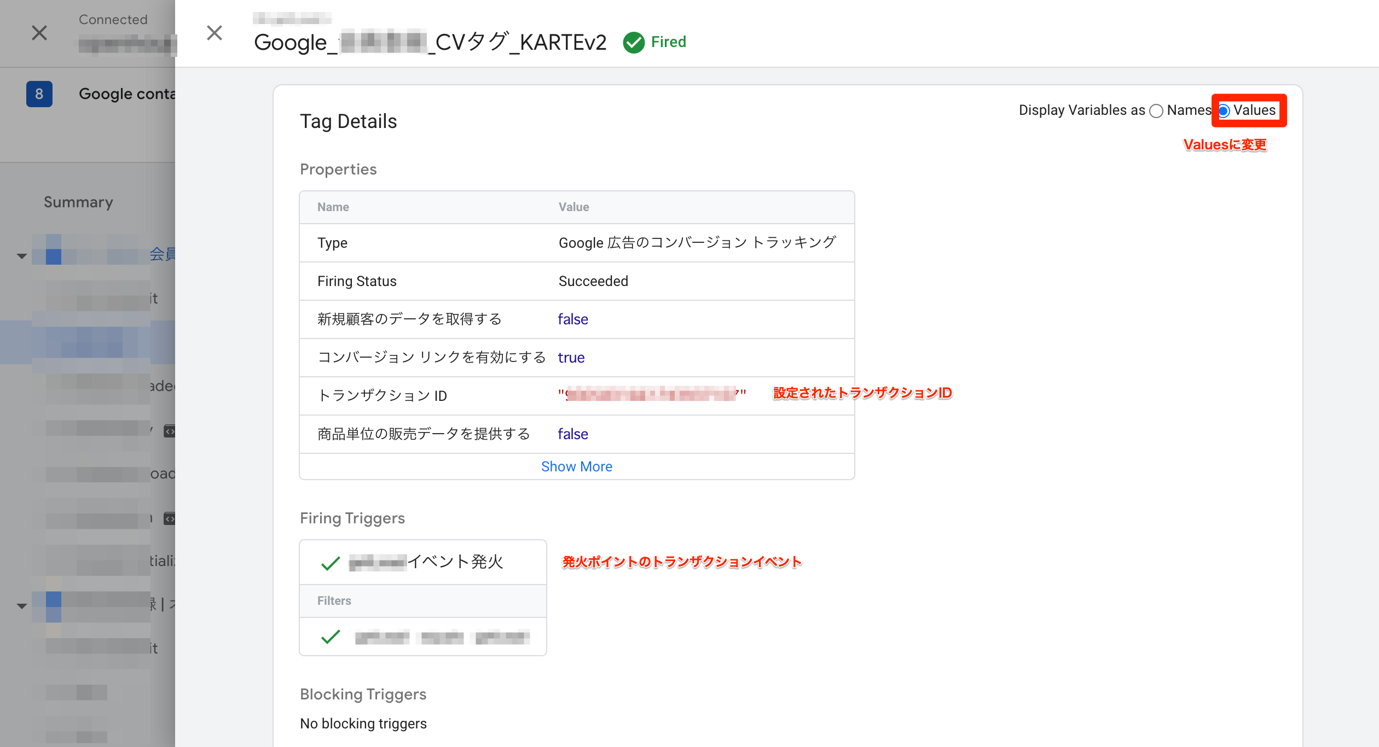
Task: Close the tag details panel
Action: point(215,33)
